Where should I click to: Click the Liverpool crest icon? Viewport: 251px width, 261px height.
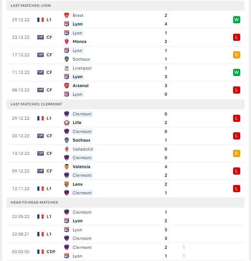point(67,68)
